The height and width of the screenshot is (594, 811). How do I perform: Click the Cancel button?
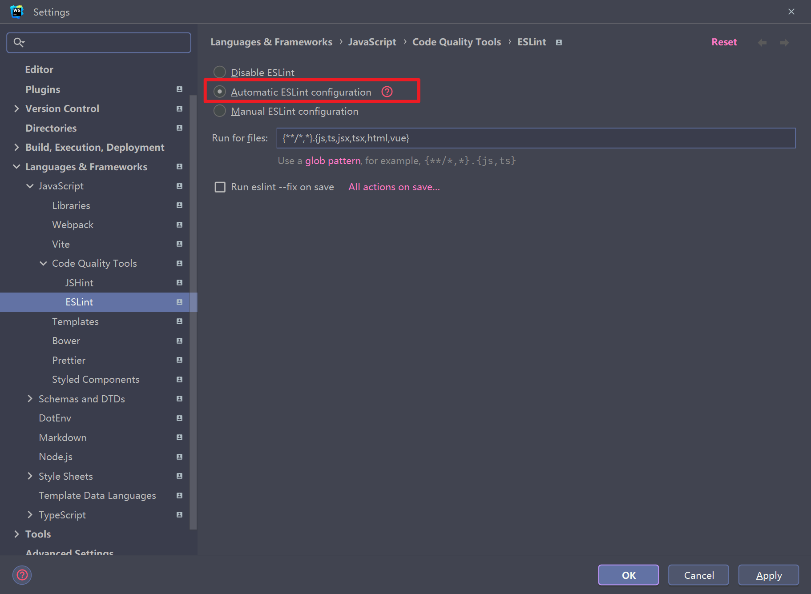click(698, 575)
